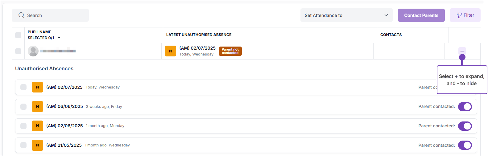The image size is (488, 156).
Task: Select the pupil row checkbox
Action: (x=18, y=51)
